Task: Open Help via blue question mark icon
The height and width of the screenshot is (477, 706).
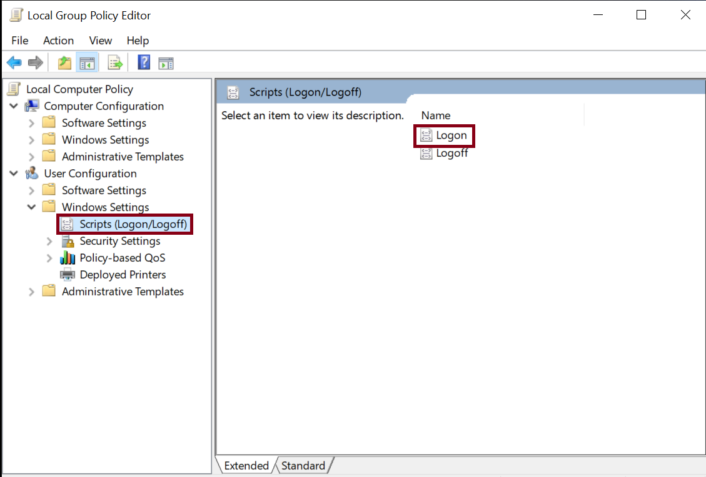Action: pyautogui.click(x=144, y=62)
